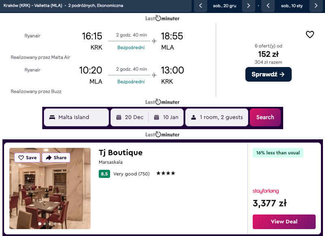Open the 1 room, 2 guests selector

[217, 117]
